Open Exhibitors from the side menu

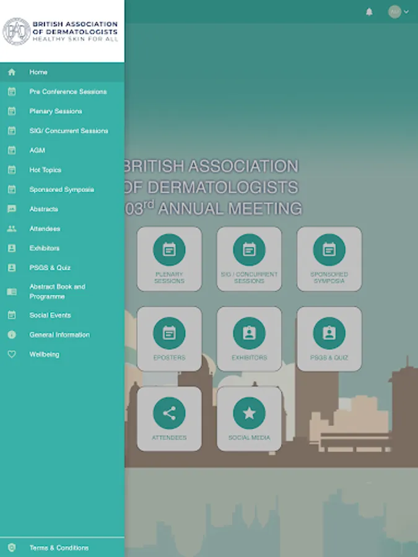[62, 248]
